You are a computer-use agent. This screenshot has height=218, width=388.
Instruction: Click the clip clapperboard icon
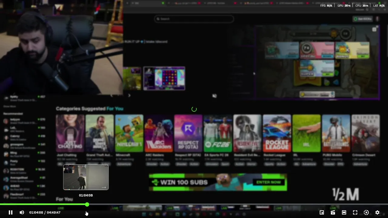pos(333,213)
